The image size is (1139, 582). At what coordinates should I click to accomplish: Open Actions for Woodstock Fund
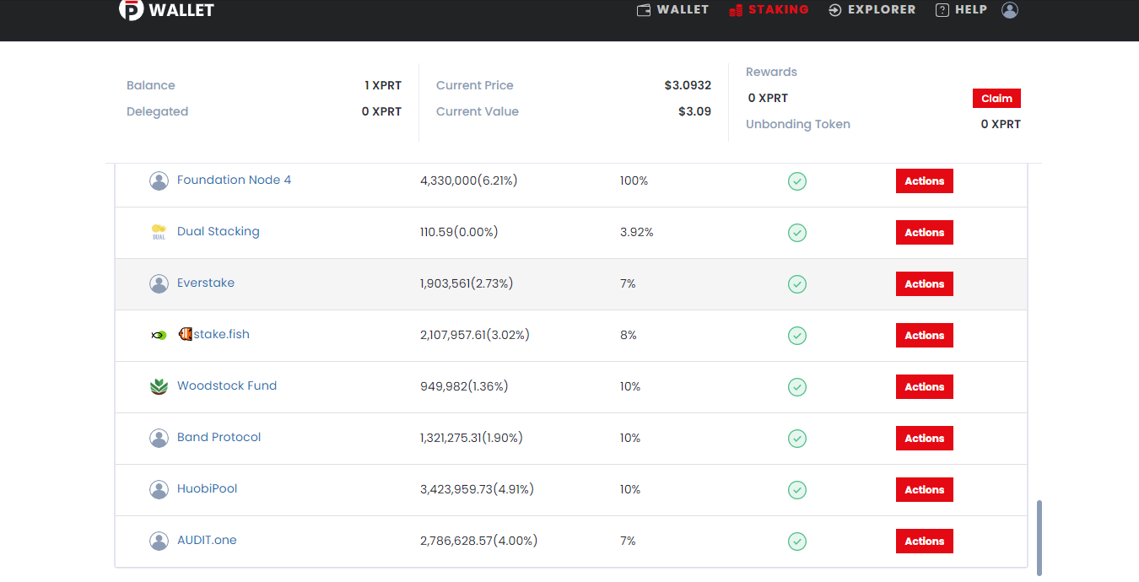pos(925,387)
